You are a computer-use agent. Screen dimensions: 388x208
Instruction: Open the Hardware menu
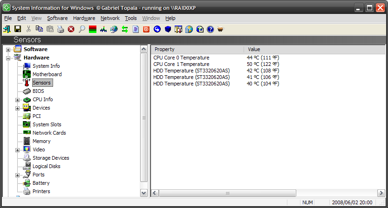click(x=84, y=18)
